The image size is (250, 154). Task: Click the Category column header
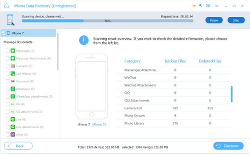pos(132,61)
